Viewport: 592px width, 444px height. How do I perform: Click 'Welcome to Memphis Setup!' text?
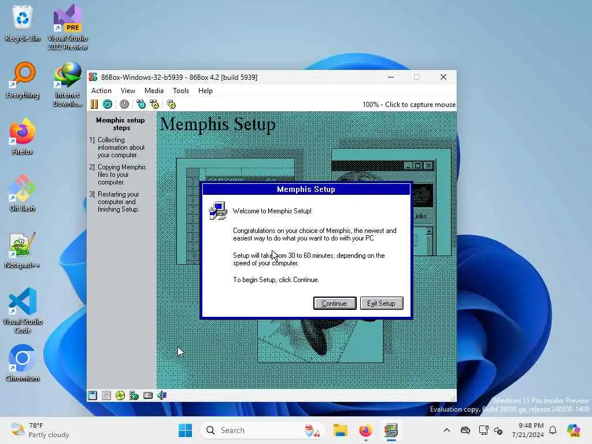272,211
